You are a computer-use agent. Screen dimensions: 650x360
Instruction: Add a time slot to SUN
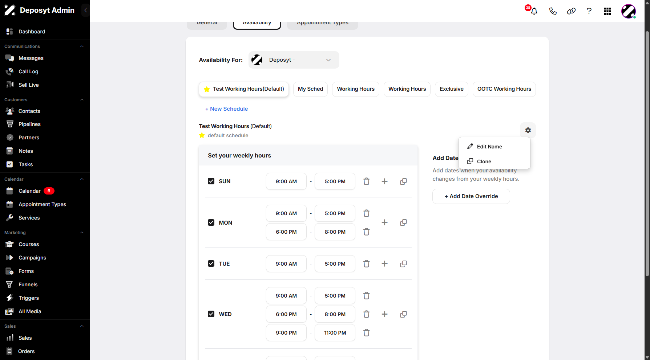[384, 181]
